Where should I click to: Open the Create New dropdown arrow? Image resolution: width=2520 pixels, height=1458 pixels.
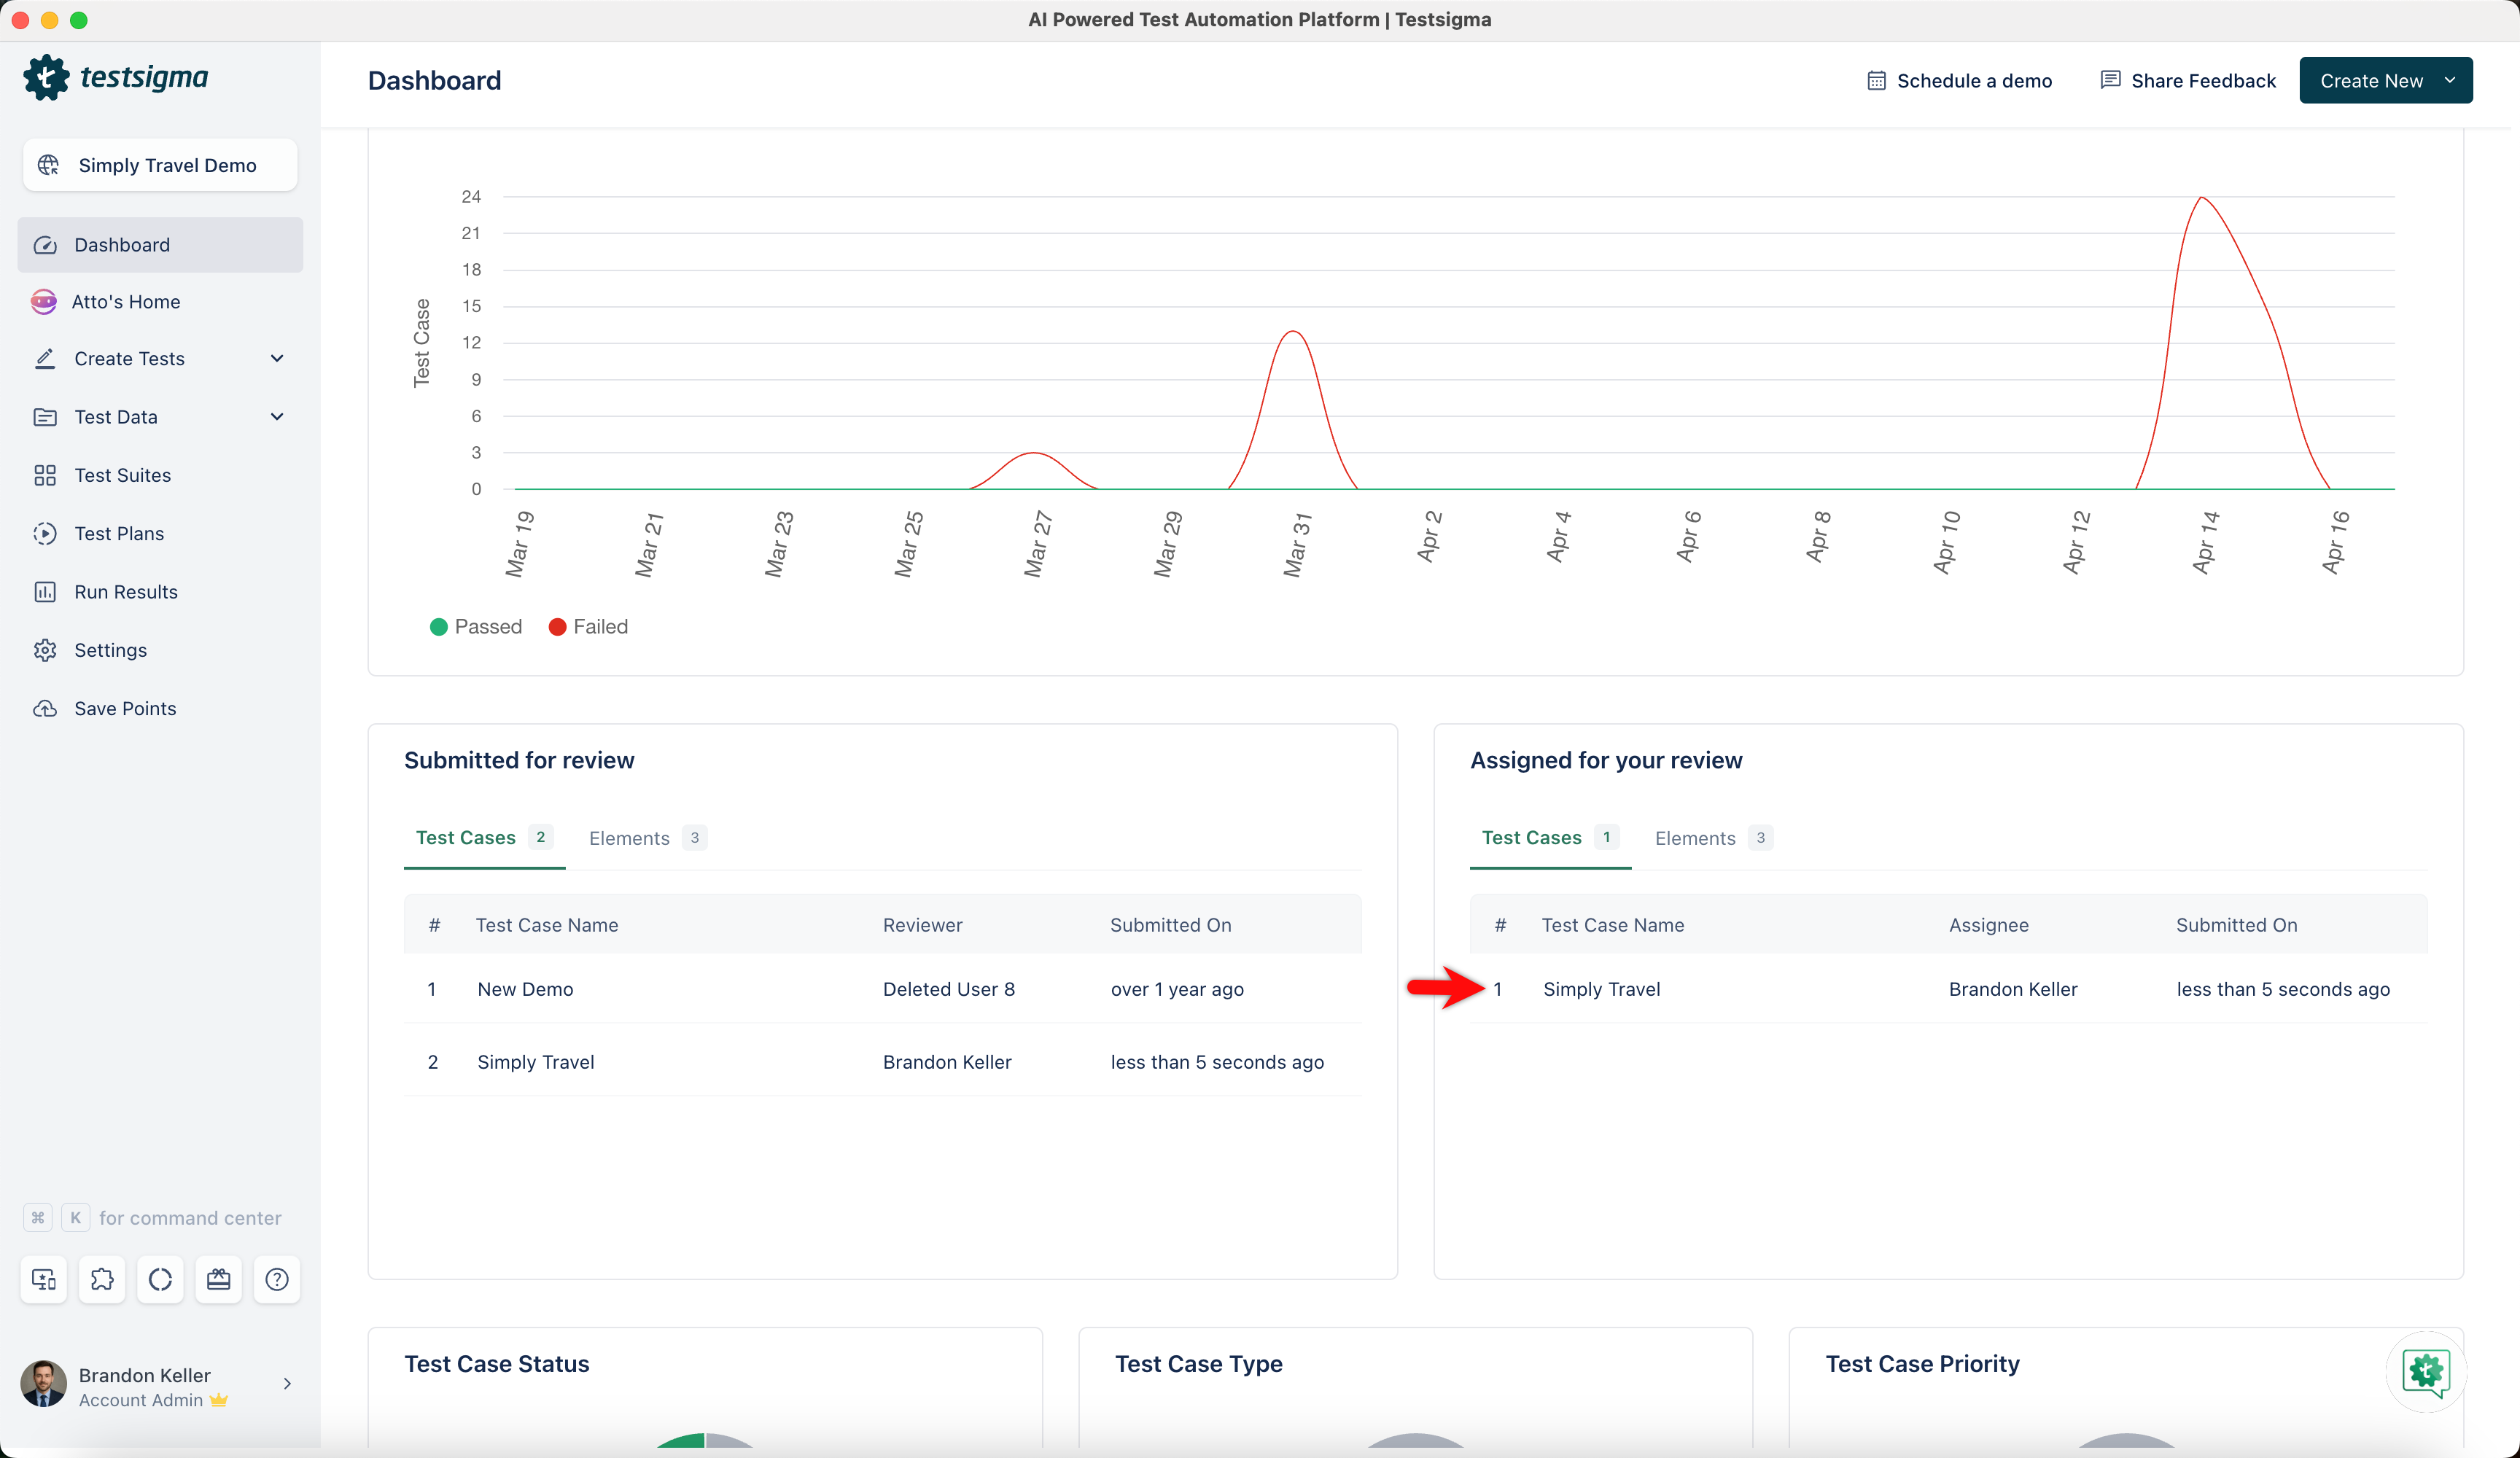tap(2449, 80)
